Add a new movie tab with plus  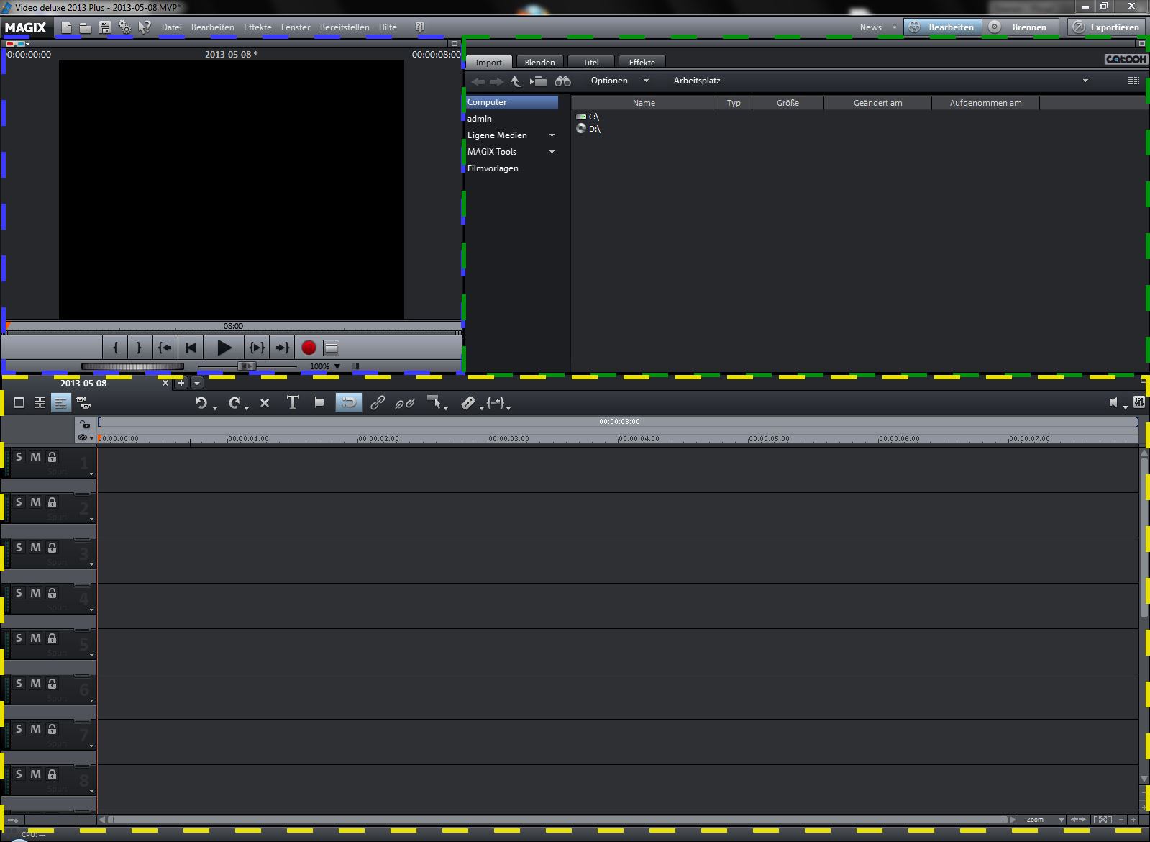click(x=181, y=384)
